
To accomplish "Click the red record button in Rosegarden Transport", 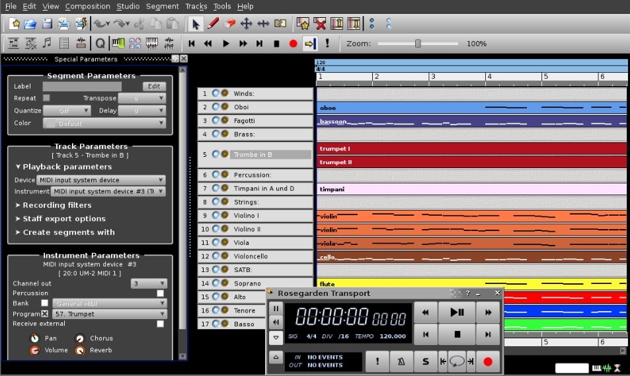I will pyautogui.click(x=488, y=361).
